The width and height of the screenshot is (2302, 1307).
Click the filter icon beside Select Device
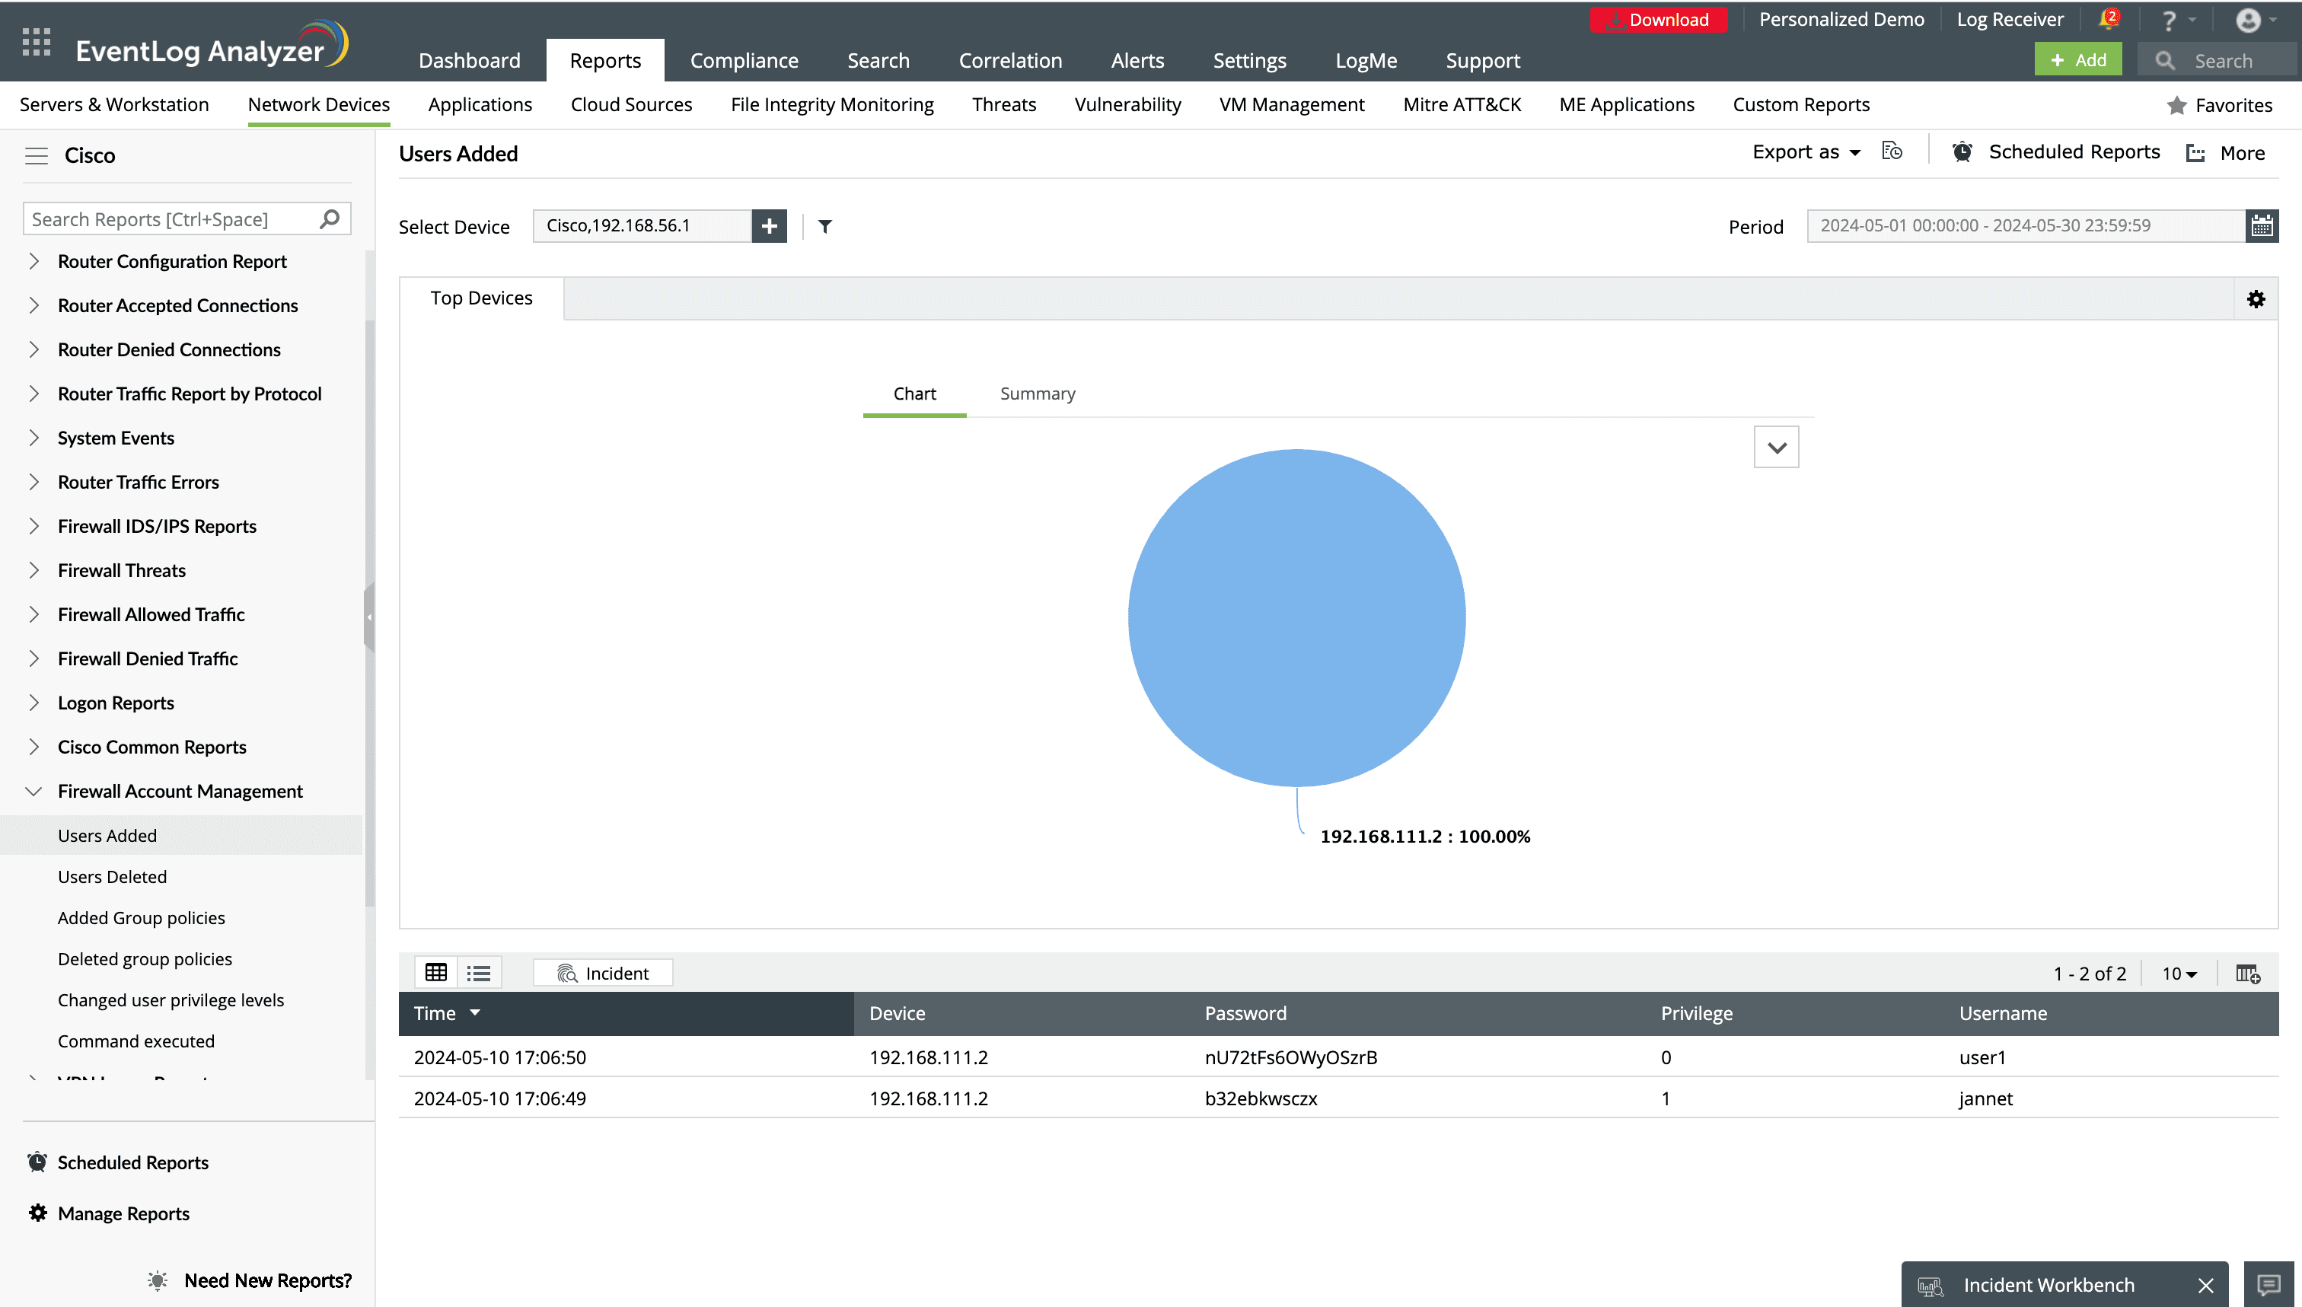(824, 226)
